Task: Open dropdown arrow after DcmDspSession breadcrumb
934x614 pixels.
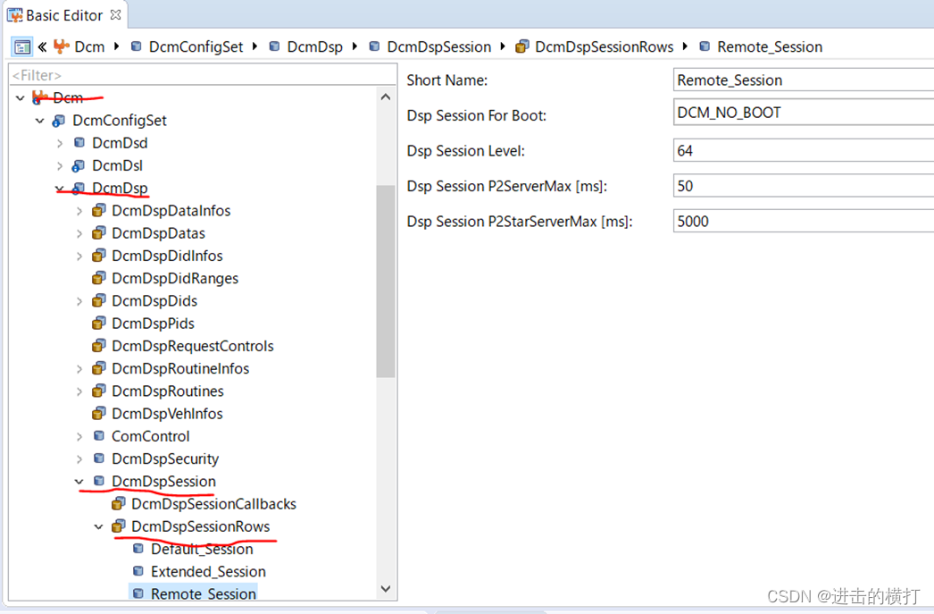Action: (503, 46)
